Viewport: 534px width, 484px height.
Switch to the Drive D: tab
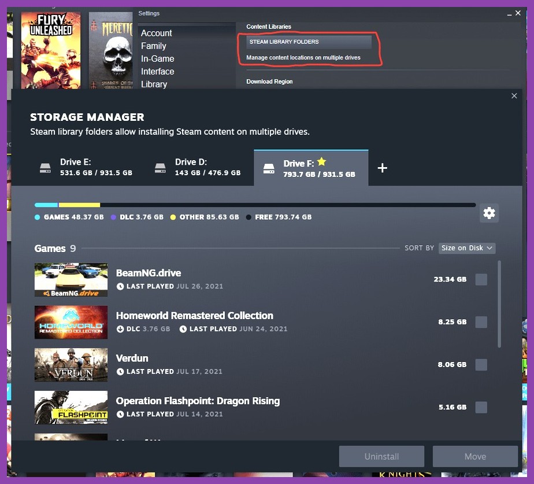(198, 167)
